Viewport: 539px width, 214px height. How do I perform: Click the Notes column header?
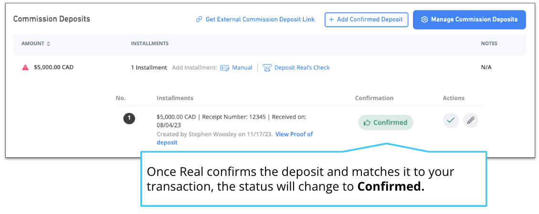click(489, 43)
